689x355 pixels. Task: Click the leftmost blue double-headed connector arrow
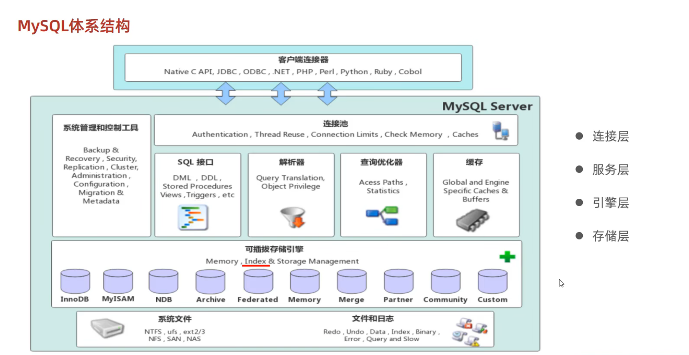click(226, 93)
